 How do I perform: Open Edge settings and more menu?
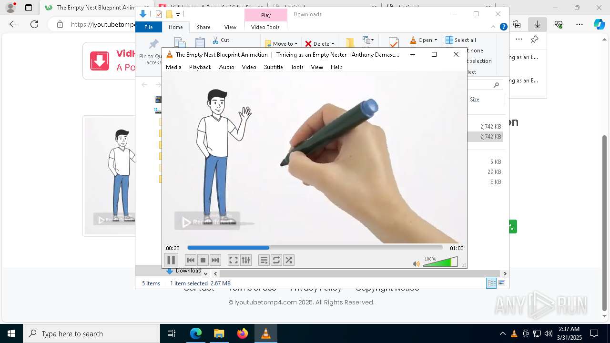click(579, 24)
